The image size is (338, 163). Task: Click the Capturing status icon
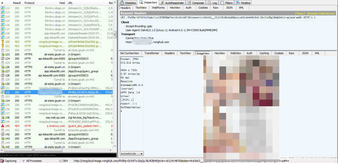pos(2,161)
